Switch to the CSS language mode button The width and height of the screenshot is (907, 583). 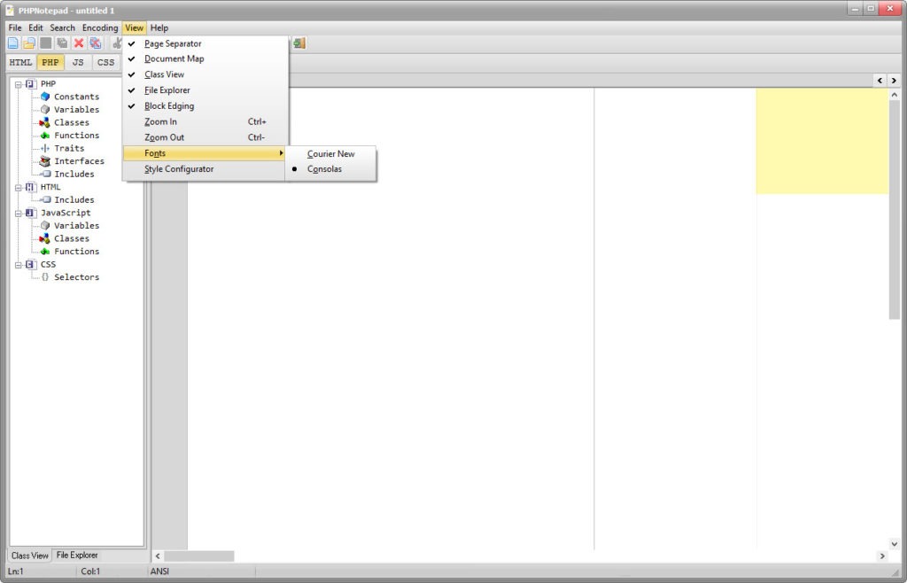point(106,62)
